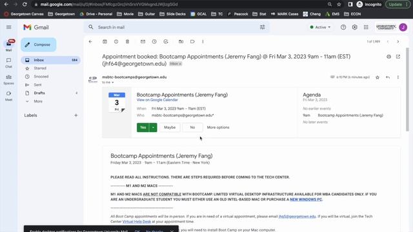
Task: Click the browser Update button
Action: 398,5
